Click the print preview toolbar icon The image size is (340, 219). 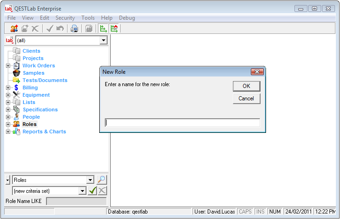pyautogui.click(x=74, y=29)
